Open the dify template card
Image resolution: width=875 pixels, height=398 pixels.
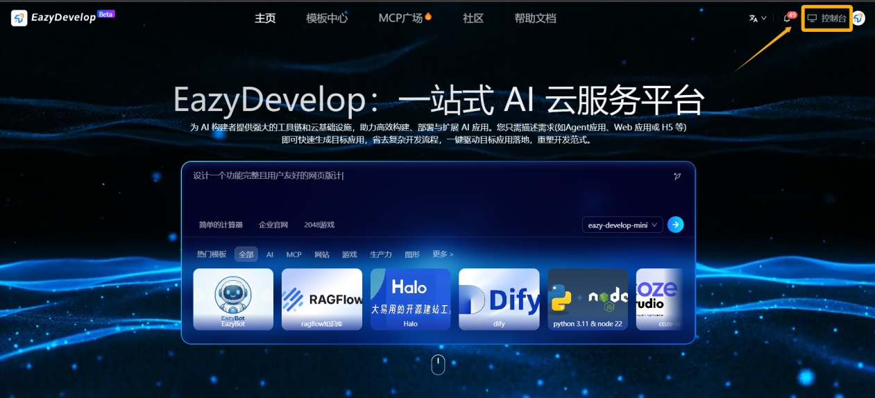(499, 300)
